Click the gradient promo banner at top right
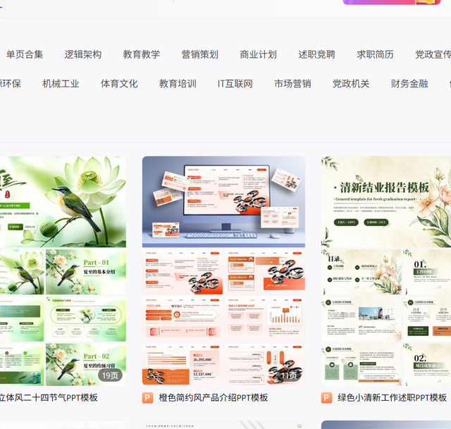This screenshot has width=451, height=429. (392, 2)
